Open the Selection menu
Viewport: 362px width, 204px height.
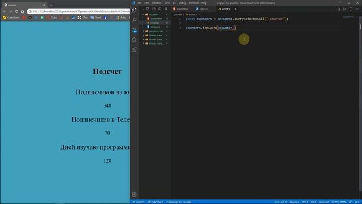click(x=157, y=3)
